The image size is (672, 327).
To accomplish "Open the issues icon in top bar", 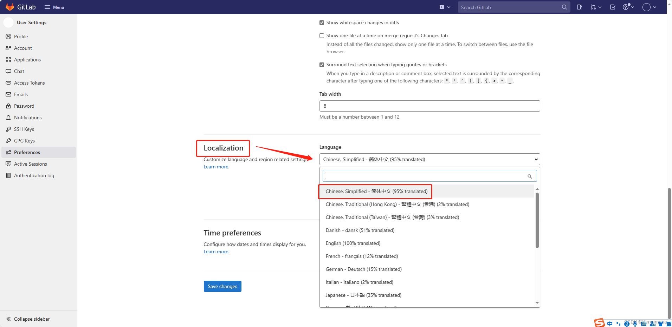I will tap(579, 7).
